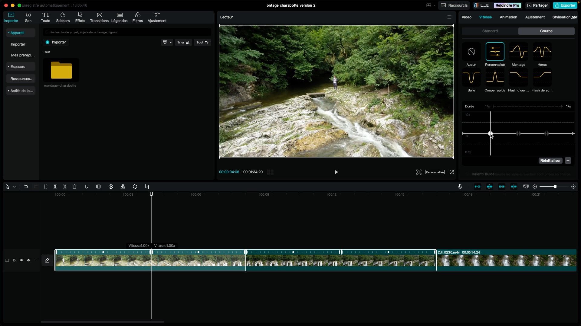This screenshot has height=326, width=581.
Task: Switch speed mode to Standard
Action: 490,31
